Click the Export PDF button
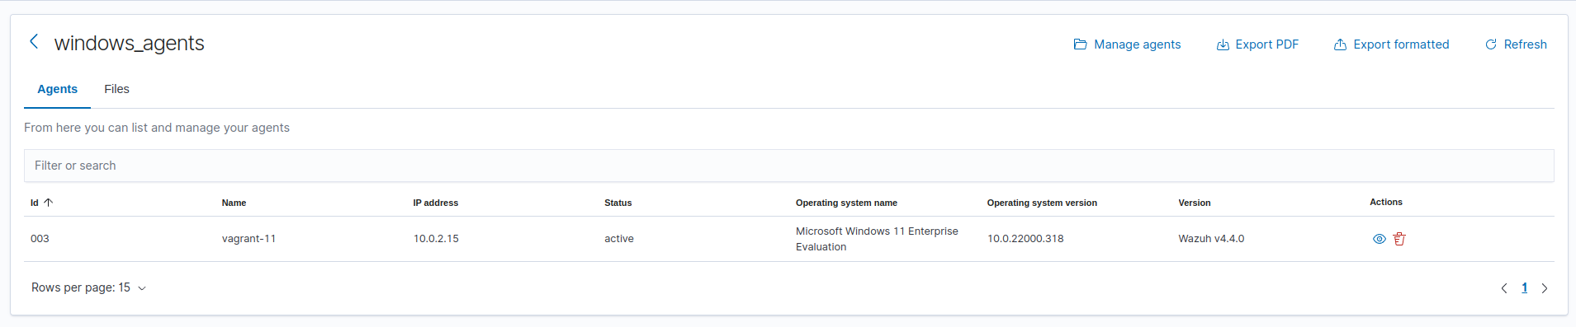This screenshot has width=1576, height=327. 1257,44
